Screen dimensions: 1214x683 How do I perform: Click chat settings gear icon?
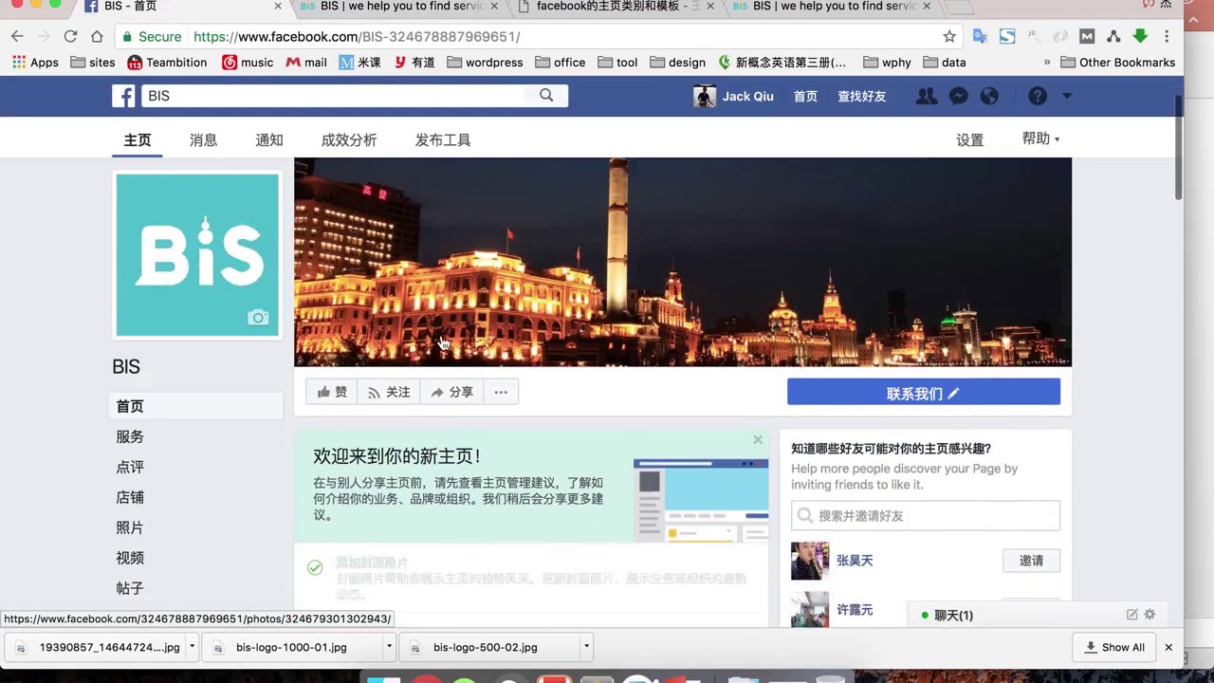pyautogui.click(x=1150, y=615)
